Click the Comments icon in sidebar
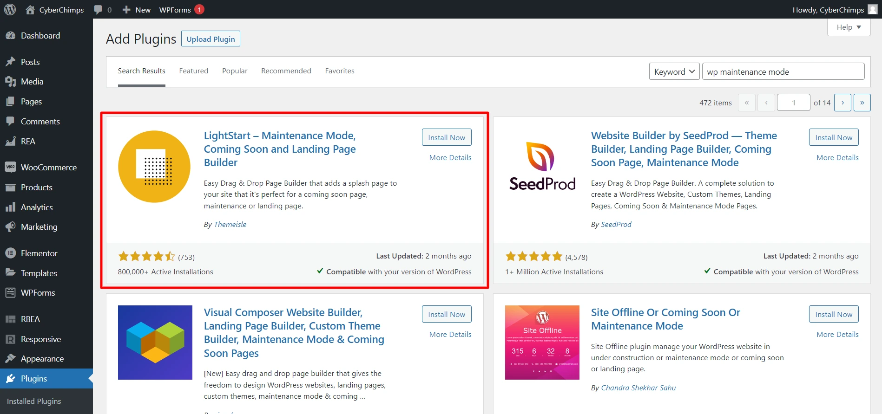 tap(10, 122)
